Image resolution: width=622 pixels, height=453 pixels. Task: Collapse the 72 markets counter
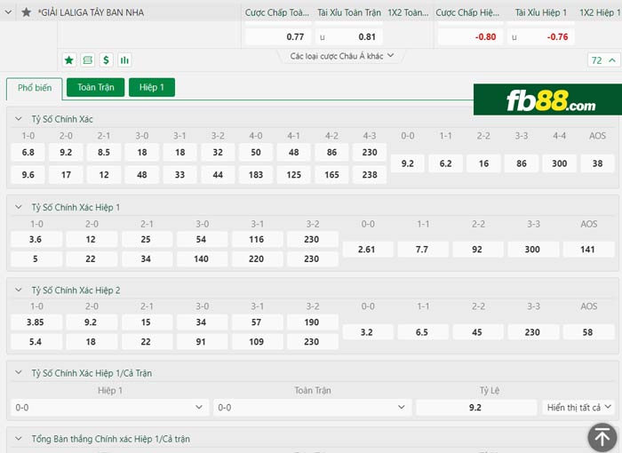tap(602, 60)
